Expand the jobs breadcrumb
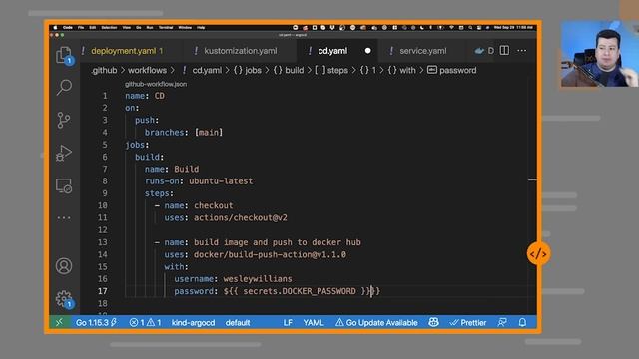The height and width of the screenshot is (359, 639). 248,70
